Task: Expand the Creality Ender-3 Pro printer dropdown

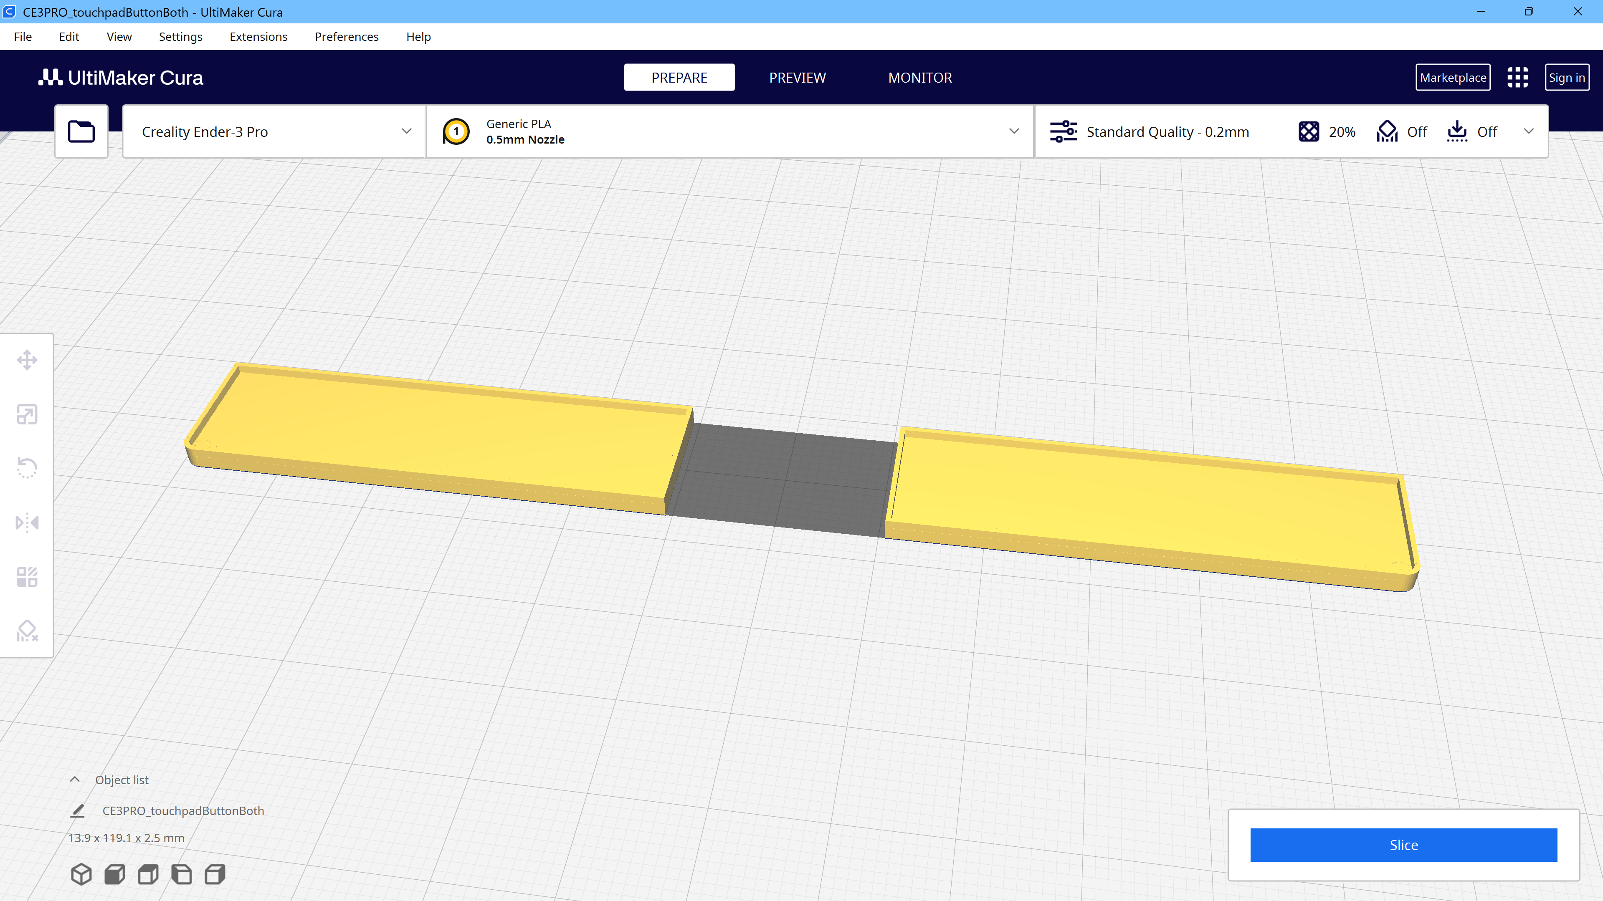Action: point(274,131)
